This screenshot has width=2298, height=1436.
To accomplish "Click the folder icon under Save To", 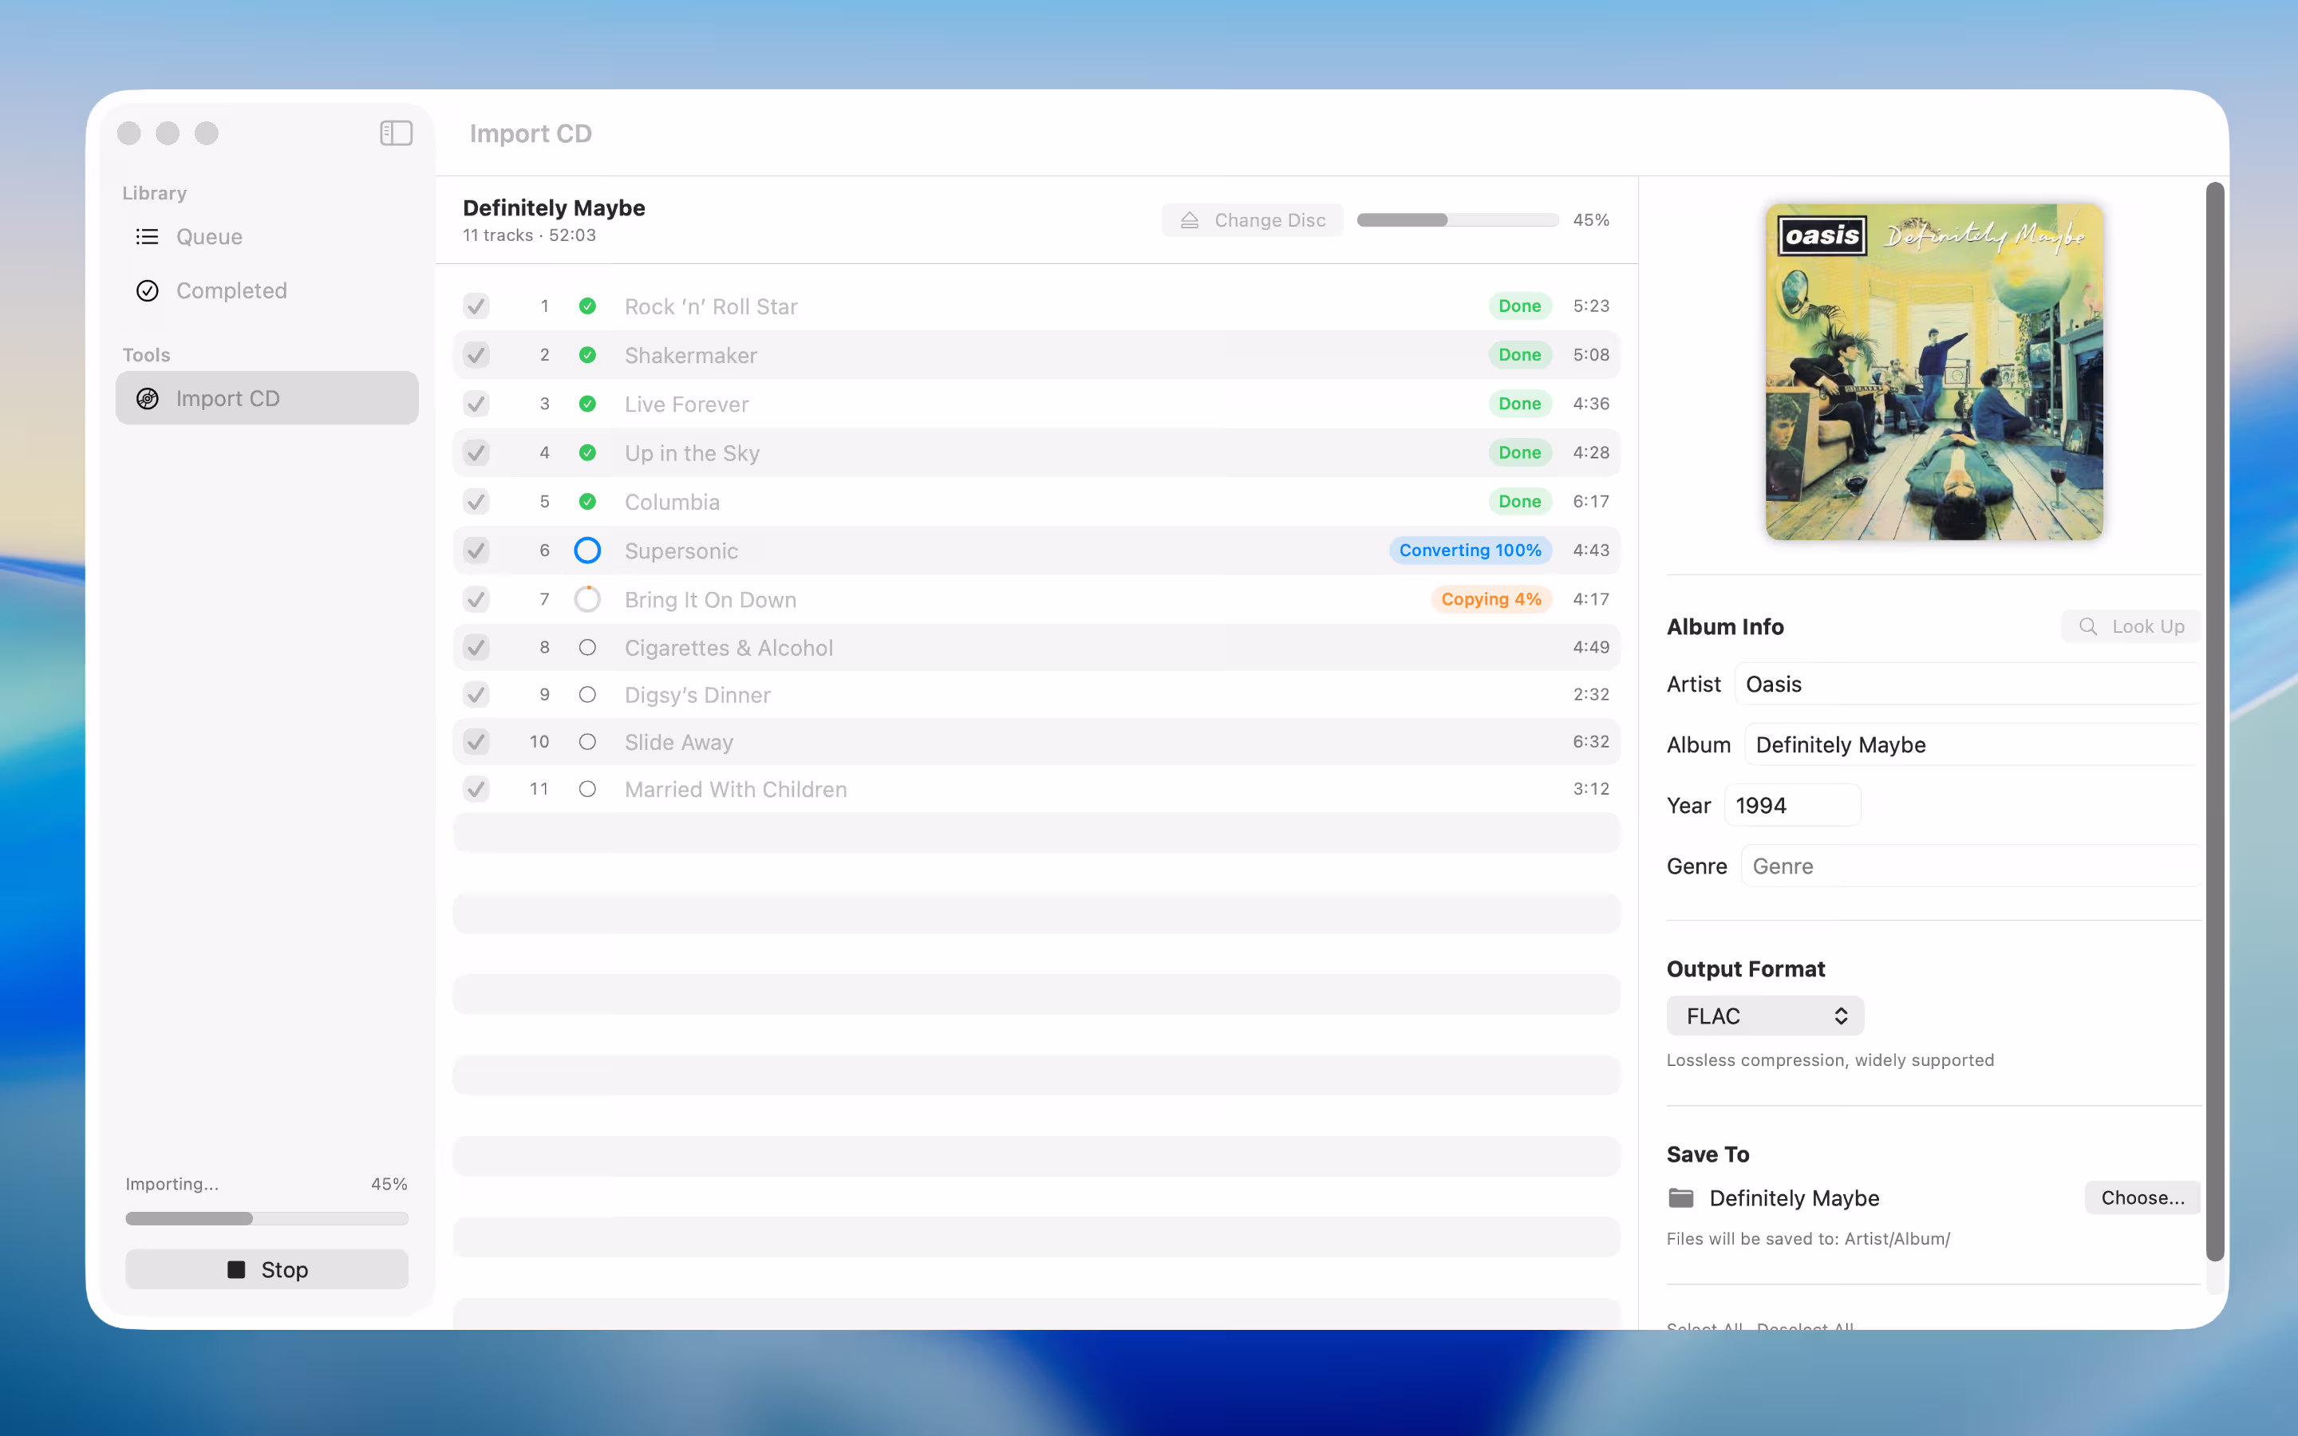I will tap(1682, 1197).
